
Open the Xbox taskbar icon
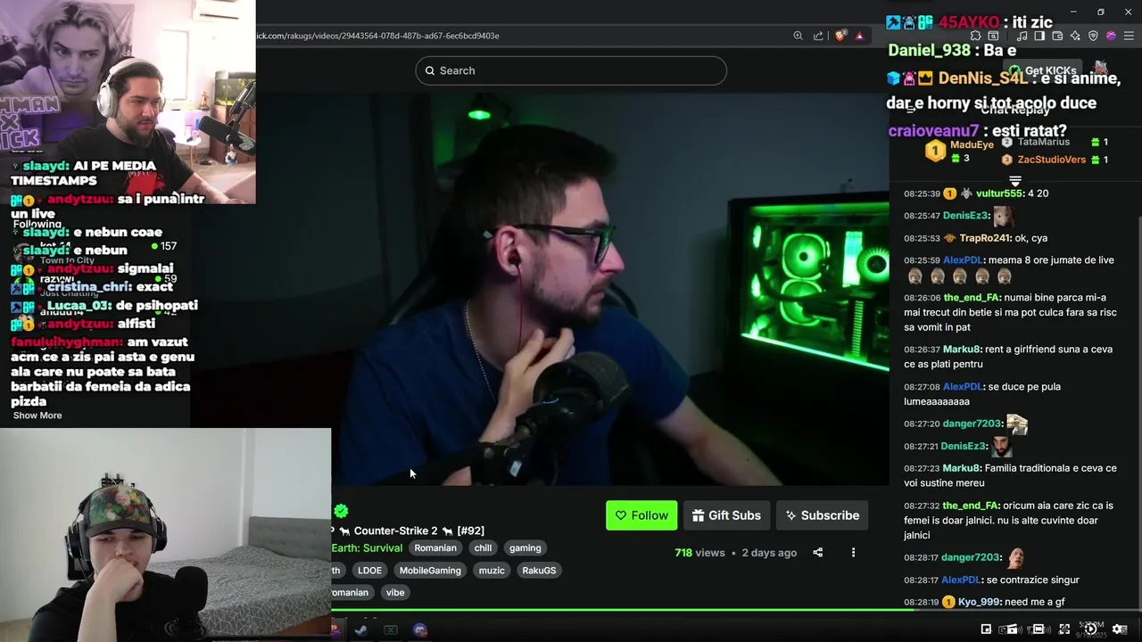[391, 630]
